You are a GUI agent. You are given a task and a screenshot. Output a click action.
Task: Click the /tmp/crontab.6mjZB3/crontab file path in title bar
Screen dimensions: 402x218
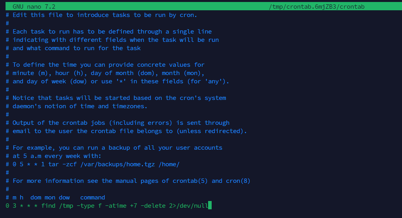[x=317, y=7]
